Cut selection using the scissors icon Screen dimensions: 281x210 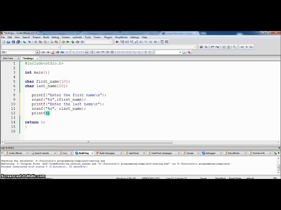point(36,42)
